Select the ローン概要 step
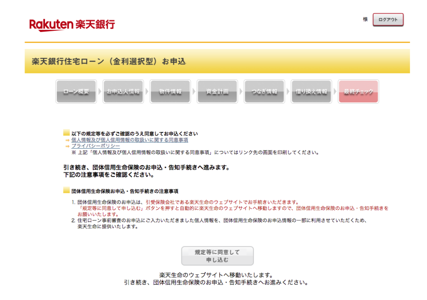The width and height of the screenshot is (427, 300). [76, 92]
